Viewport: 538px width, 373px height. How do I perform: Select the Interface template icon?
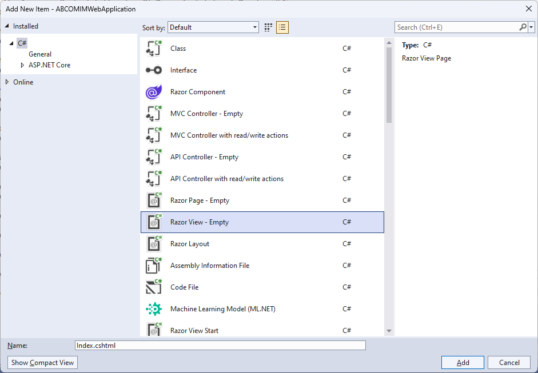(x=154, y=70)
